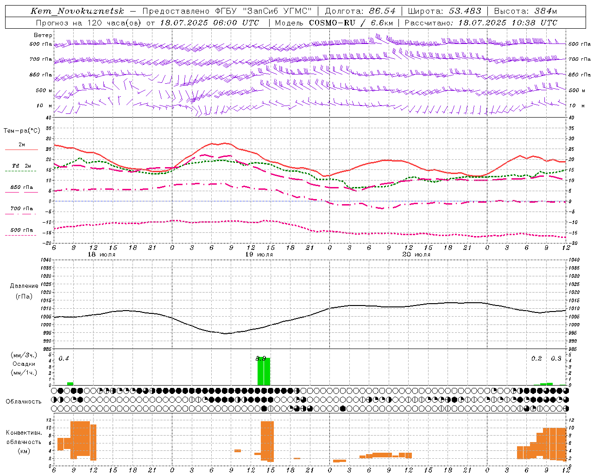Click the Конвективн. label text
Image resolution: width=593 pixels, height=474 pixels.
tap(24, 433)
